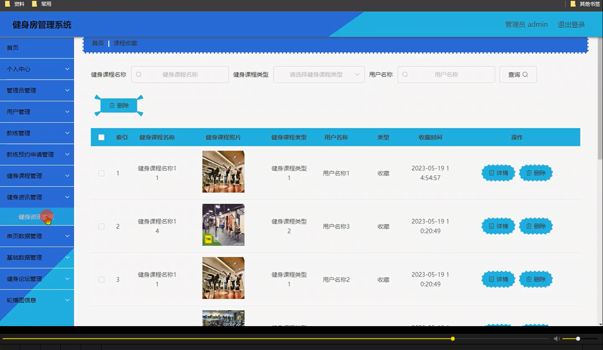The image size is (603, 350).
Task: Open 详情 for row 2 用户名称3
Action: point(498,226)
